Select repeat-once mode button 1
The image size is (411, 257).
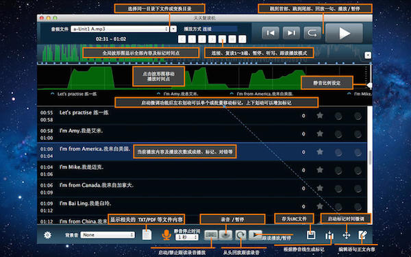point(192,39)
